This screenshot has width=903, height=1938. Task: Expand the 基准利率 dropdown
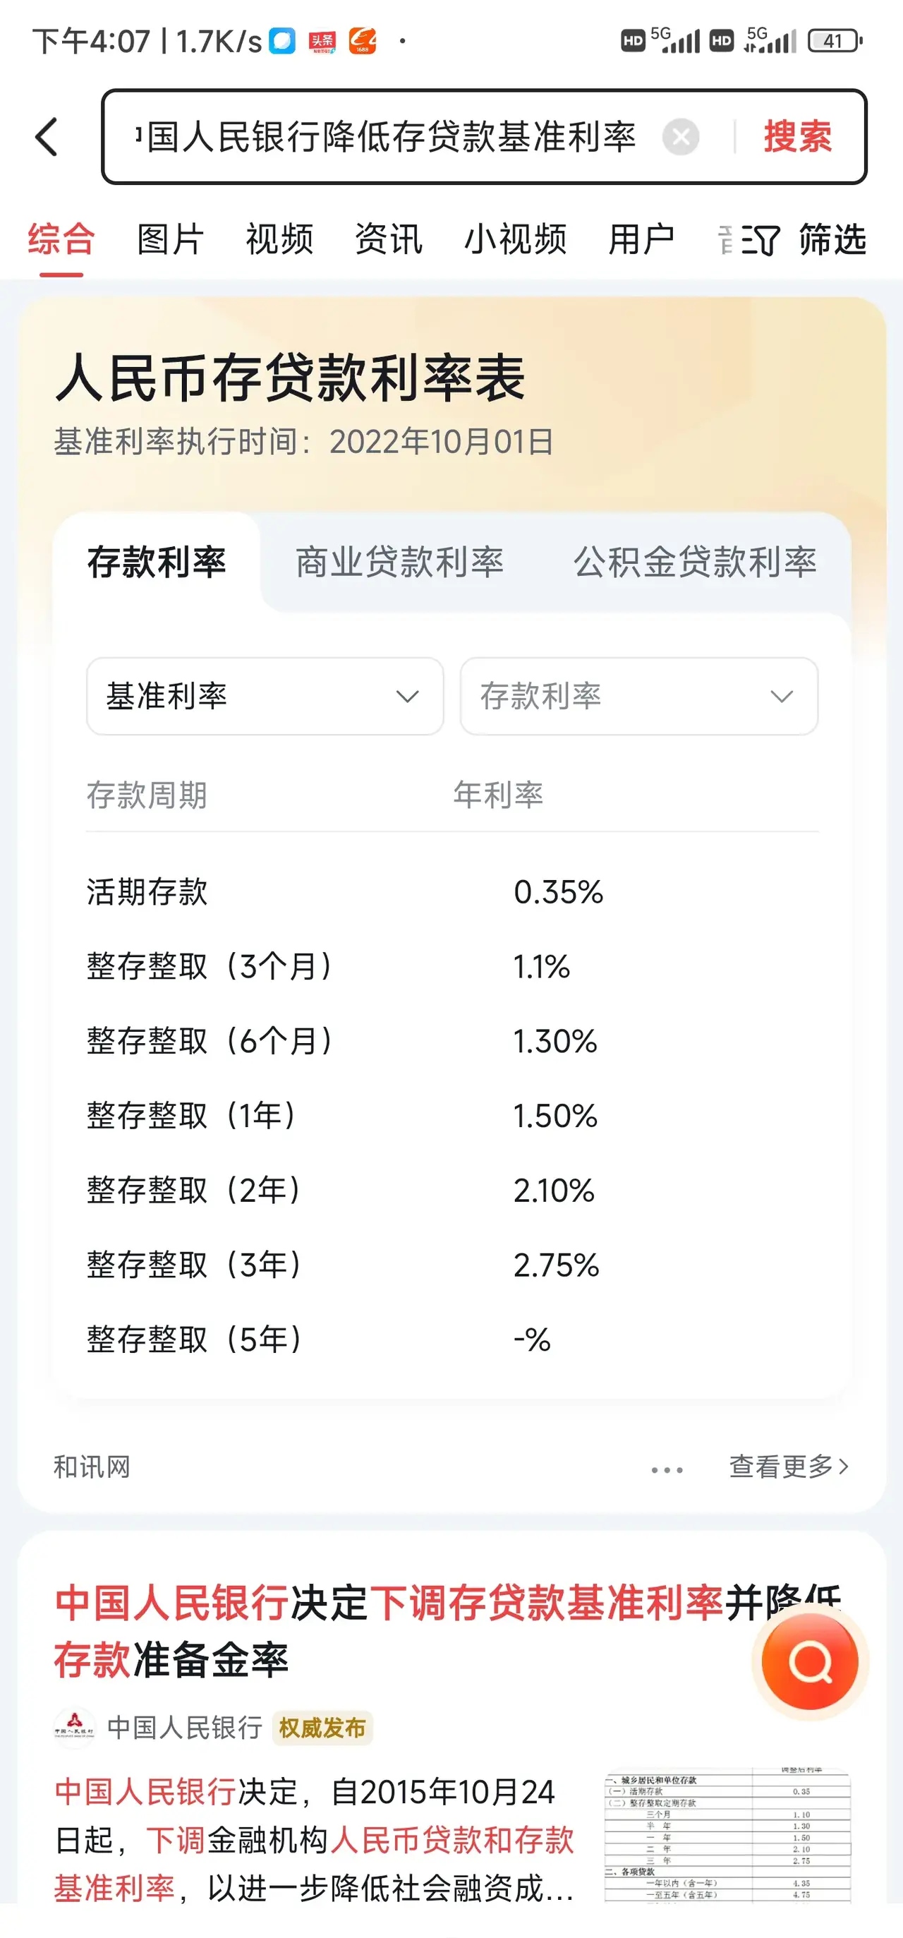click(x=265, y=696)
